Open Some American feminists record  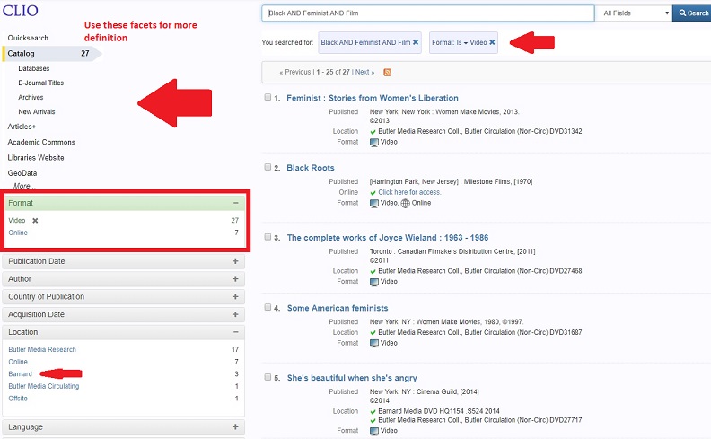tap(338, 308)
